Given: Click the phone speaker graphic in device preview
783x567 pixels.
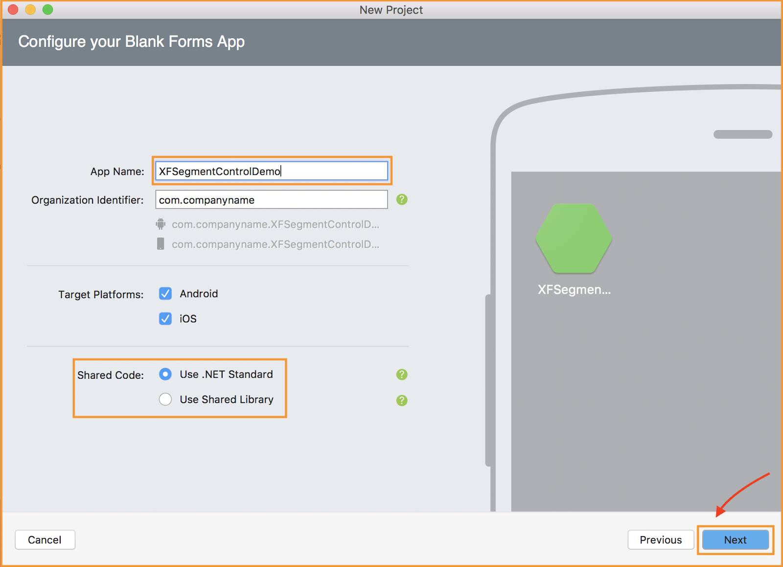Looking at the screenshot, I should (x=742, y=133).
